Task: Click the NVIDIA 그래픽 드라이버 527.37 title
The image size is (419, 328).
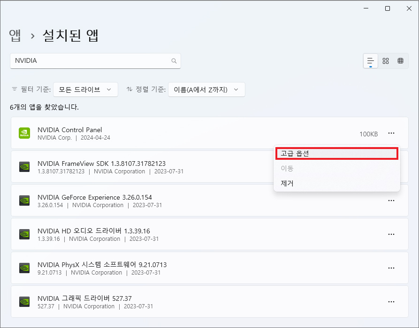Action: coord(84,298)
